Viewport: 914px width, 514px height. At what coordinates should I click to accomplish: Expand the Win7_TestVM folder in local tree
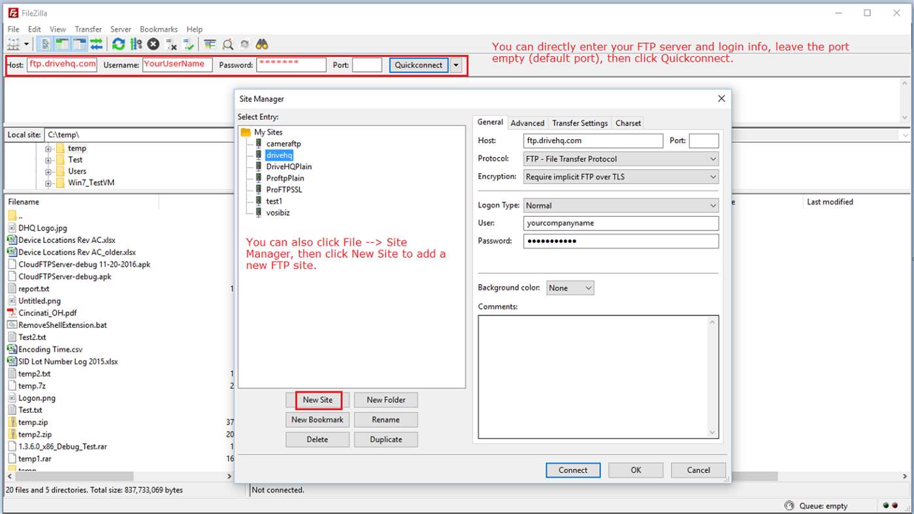(48, 183)
